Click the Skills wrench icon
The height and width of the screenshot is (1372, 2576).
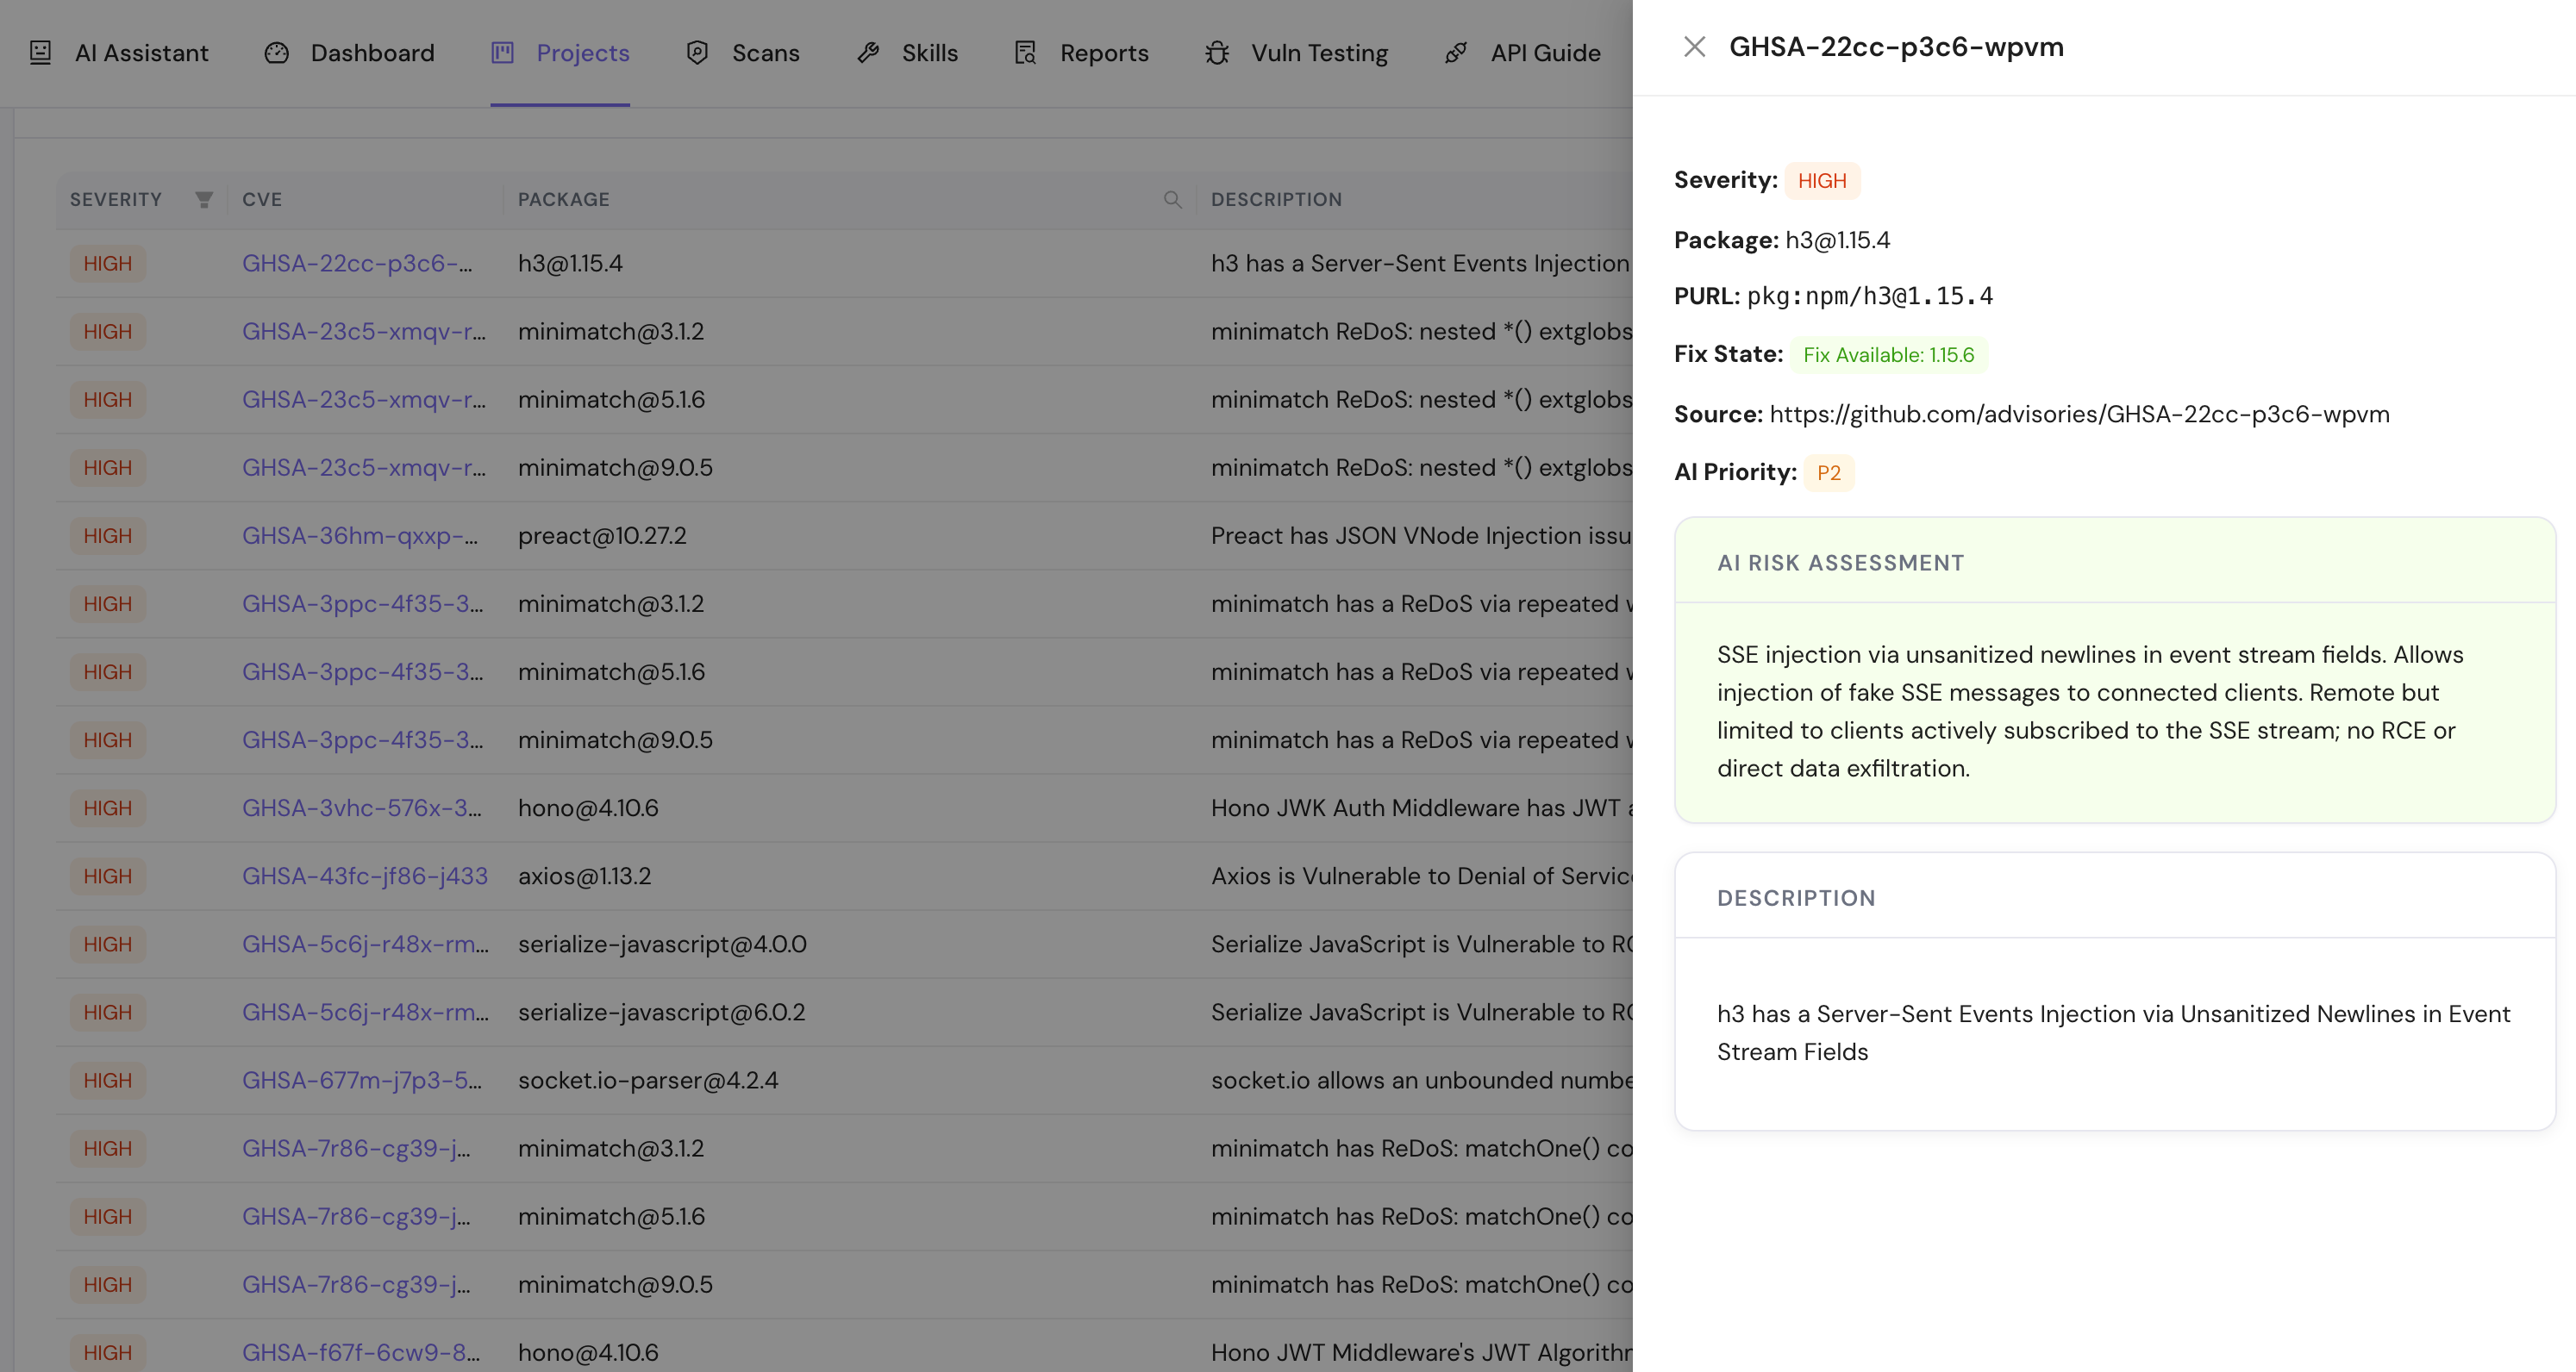click(868, 53)
